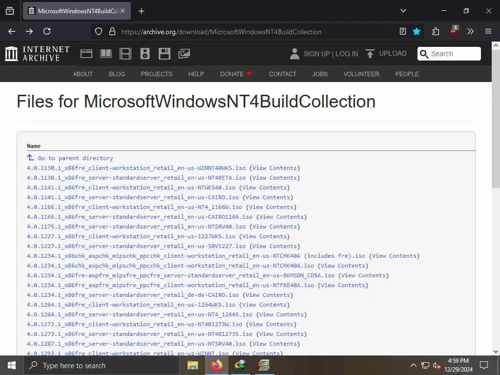View Contents of NT4BETA.iso
This screenshot has width=500, height=375.
pos(274,178)
